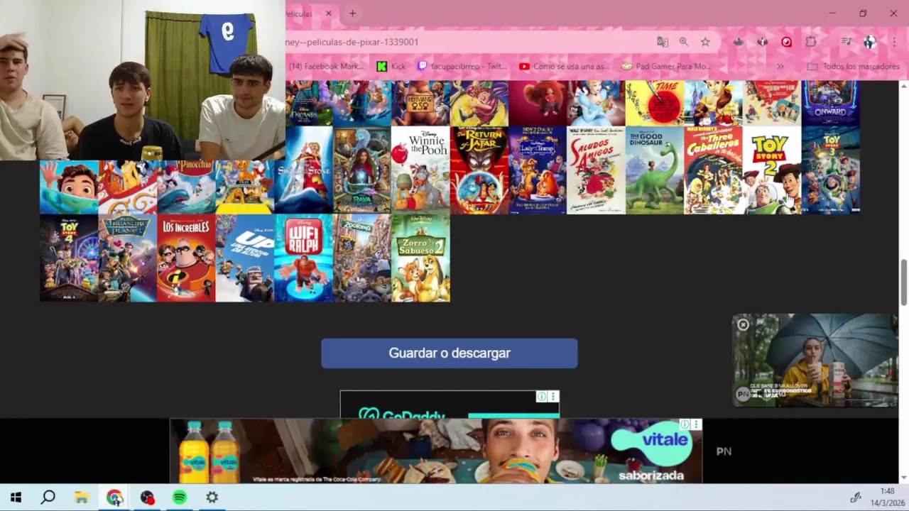Click the floating umbrella video ad

coord(815,361)
